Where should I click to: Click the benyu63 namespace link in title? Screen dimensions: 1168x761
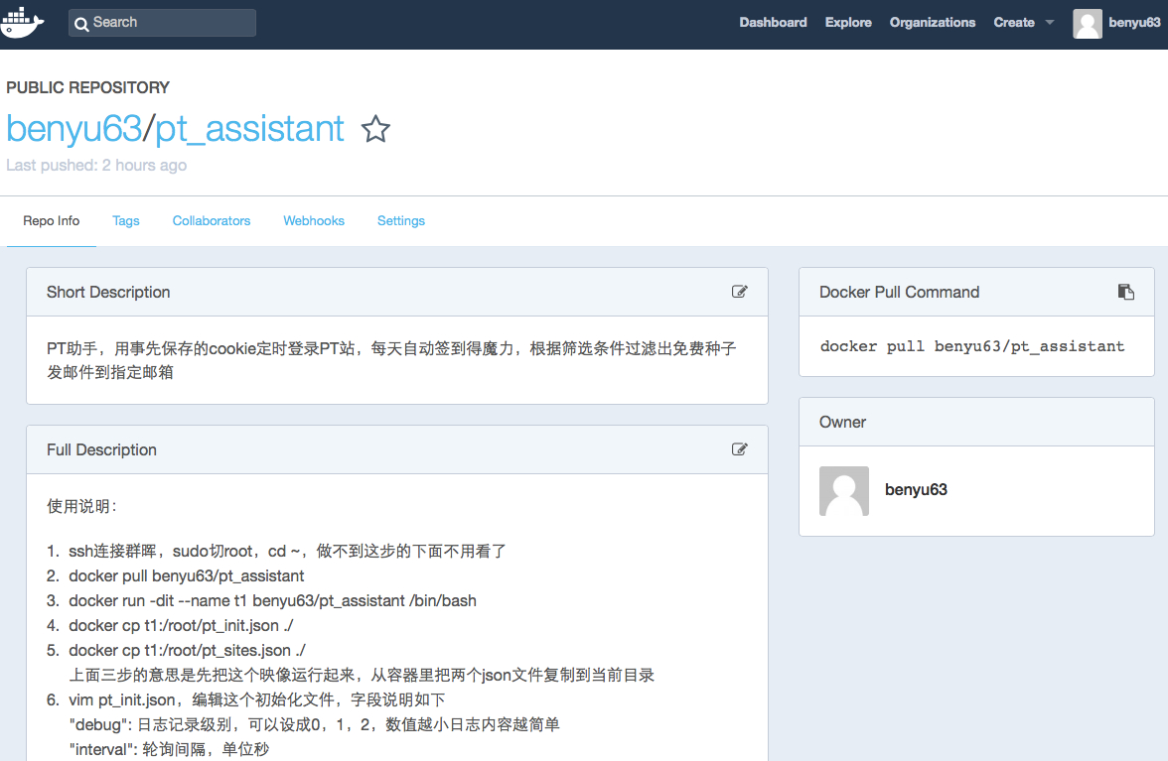pyautogui.click(x=73, y=129)
